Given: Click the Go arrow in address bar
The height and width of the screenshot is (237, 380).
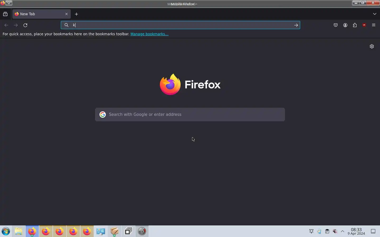Looking at the screenshot, I should coord(296,25).
